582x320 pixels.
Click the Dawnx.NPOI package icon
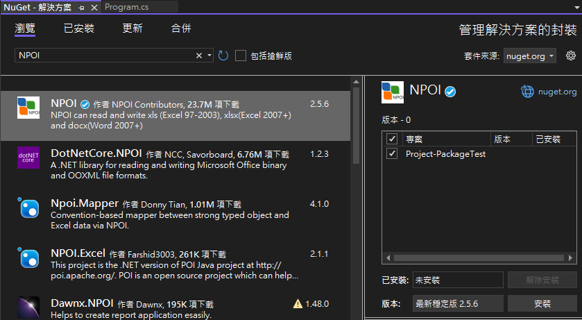[x=28, y=308]
